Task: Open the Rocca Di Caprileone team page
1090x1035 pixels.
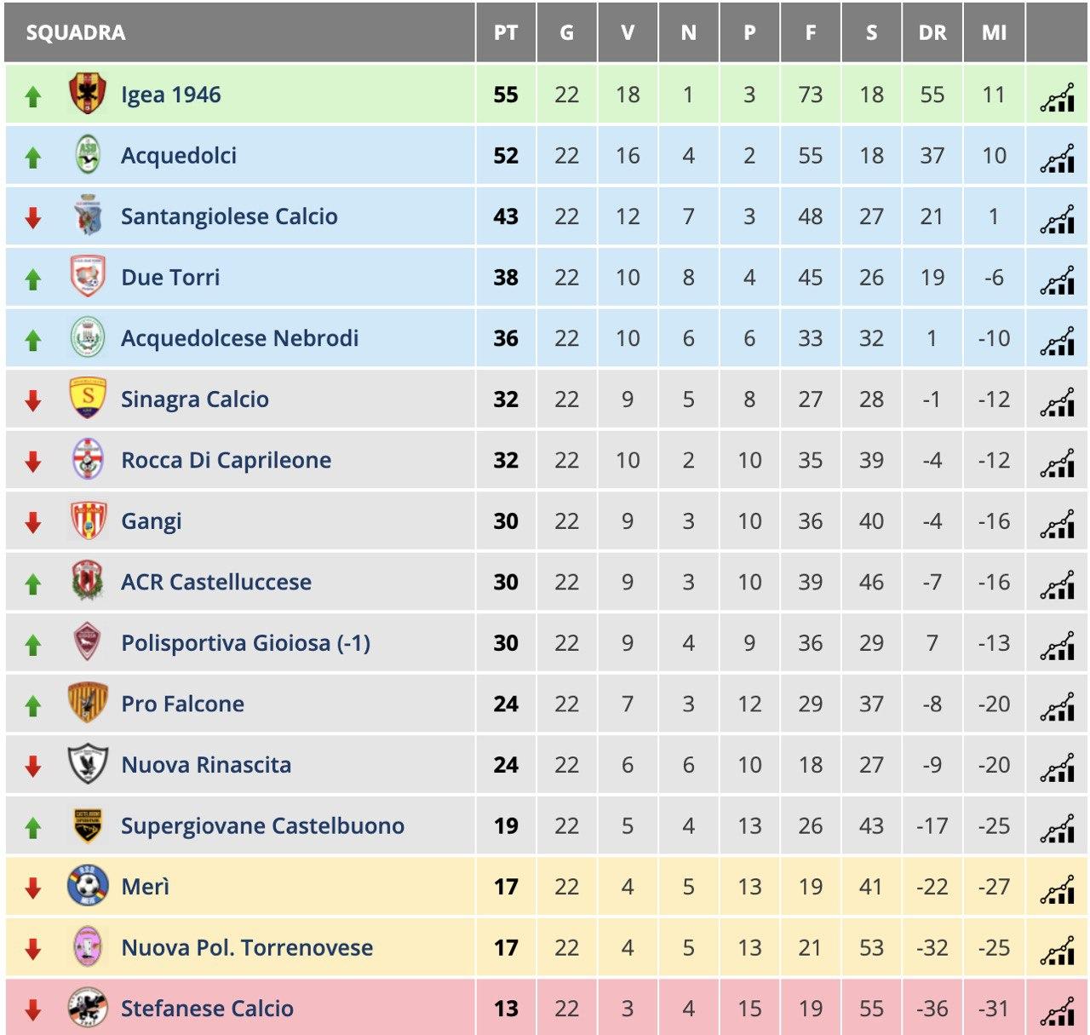Action: [x=226, y=460]
